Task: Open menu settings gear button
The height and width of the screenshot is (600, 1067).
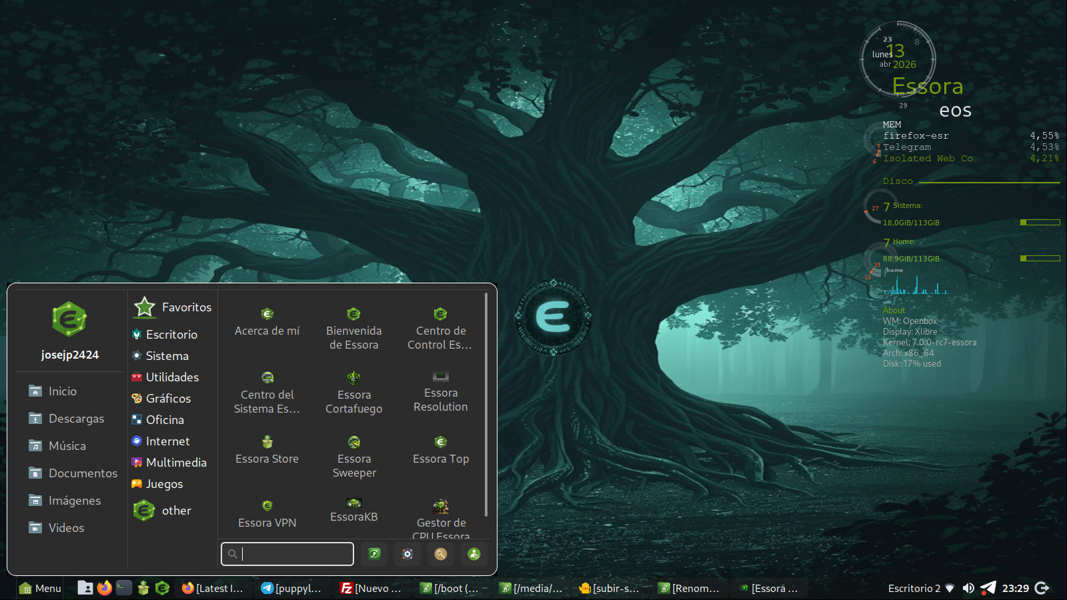Action: 407,553
